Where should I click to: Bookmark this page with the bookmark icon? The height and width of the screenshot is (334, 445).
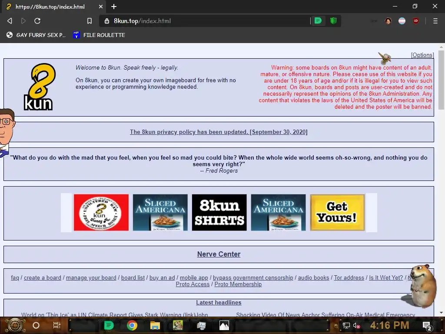click(x=90, y=21)
